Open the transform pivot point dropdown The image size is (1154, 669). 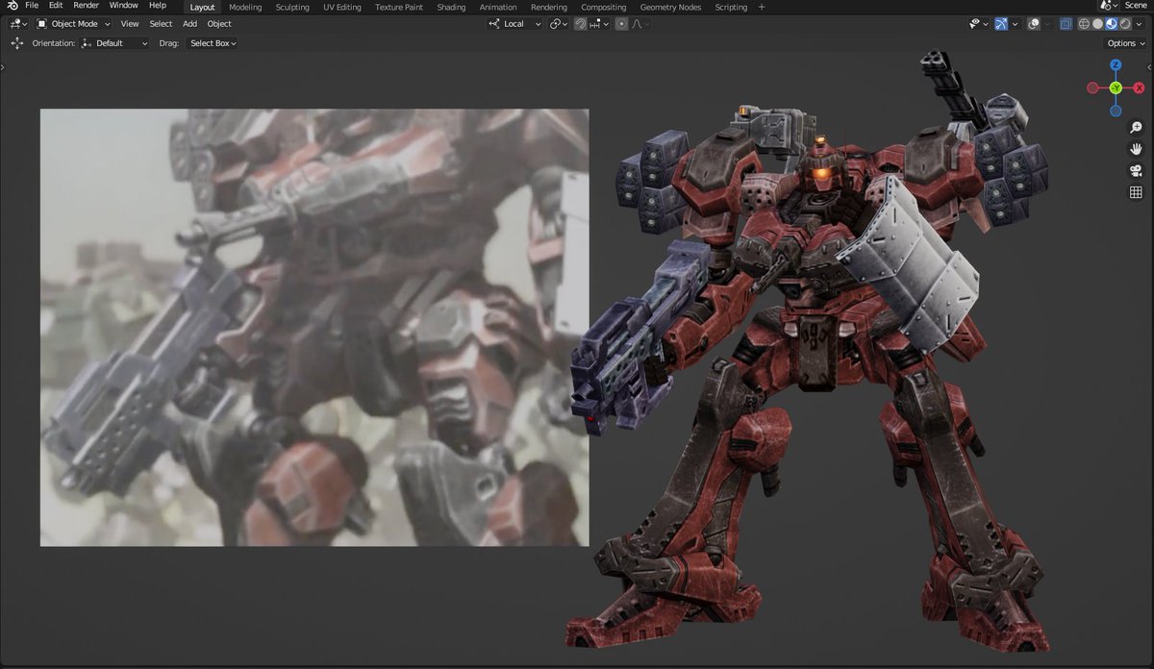click(x=559, y=24)
